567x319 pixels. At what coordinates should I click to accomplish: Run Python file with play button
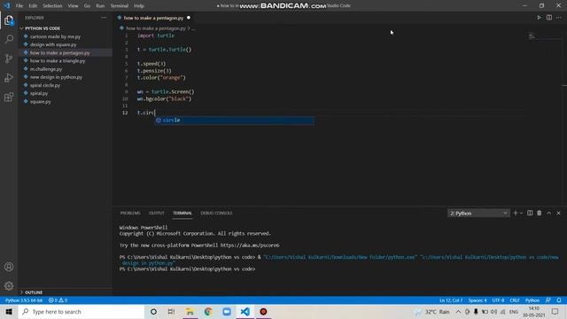[540, 18]
